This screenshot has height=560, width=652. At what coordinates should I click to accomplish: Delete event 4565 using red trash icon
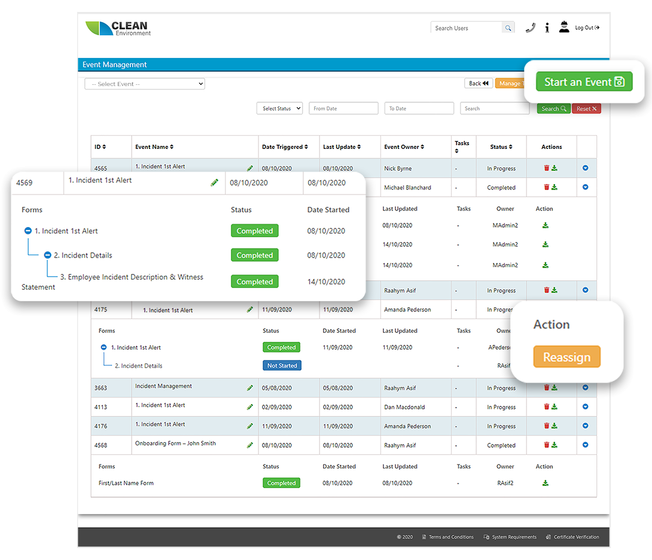pos(546,168)
